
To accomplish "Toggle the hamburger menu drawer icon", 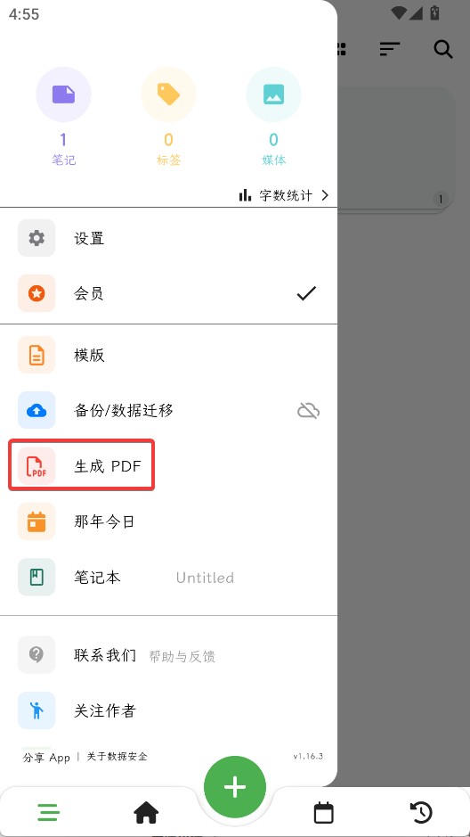I will pyautogui.click(x=48, y=814).
